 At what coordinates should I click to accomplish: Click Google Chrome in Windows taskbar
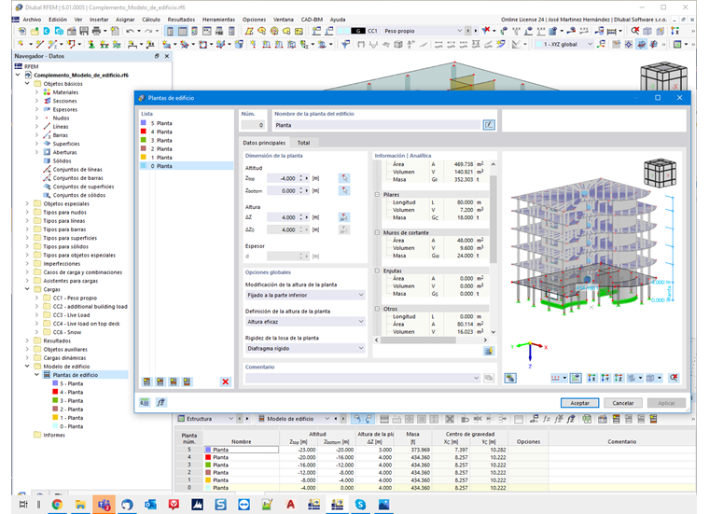pos(57,505)
